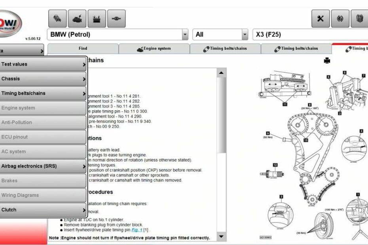Viewport: 368px width, 245px height.
Task: Click the X3 (F25) model field
Action: coord(310,35)
